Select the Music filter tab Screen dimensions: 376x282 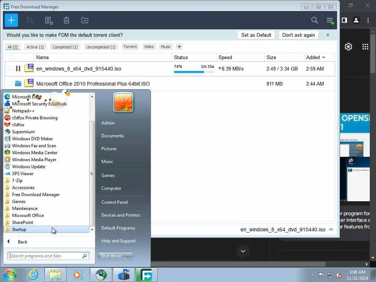click(166, 47)
